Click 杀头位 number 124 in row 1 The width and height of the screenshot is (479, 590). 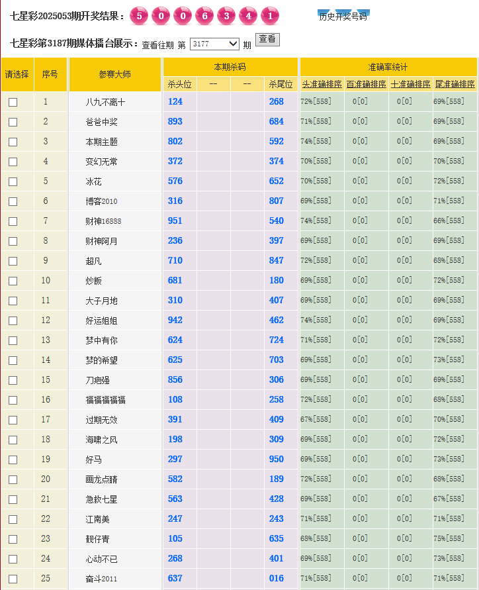coord(175,101)
